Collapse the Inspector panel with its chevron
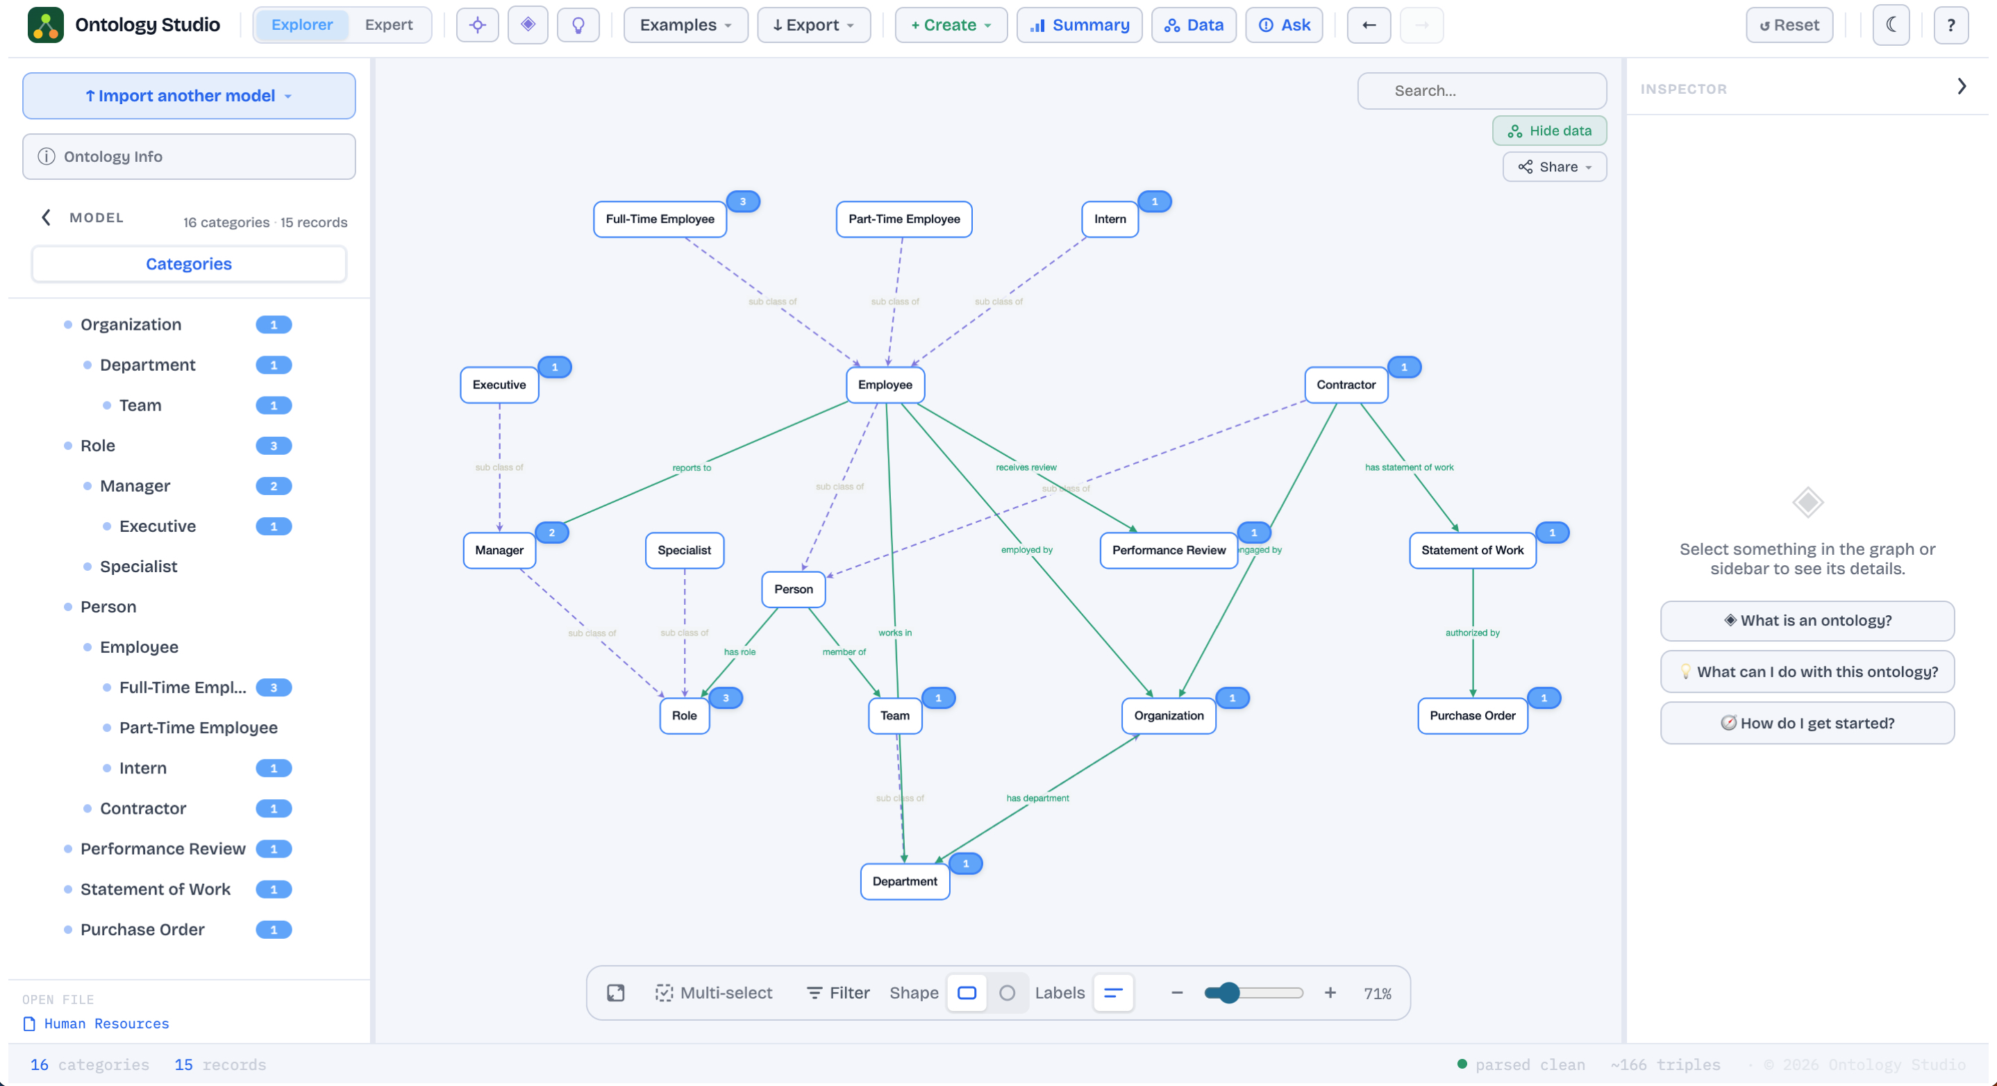This screenshot has width=1997, height=1086. (x=1962, y=86)
